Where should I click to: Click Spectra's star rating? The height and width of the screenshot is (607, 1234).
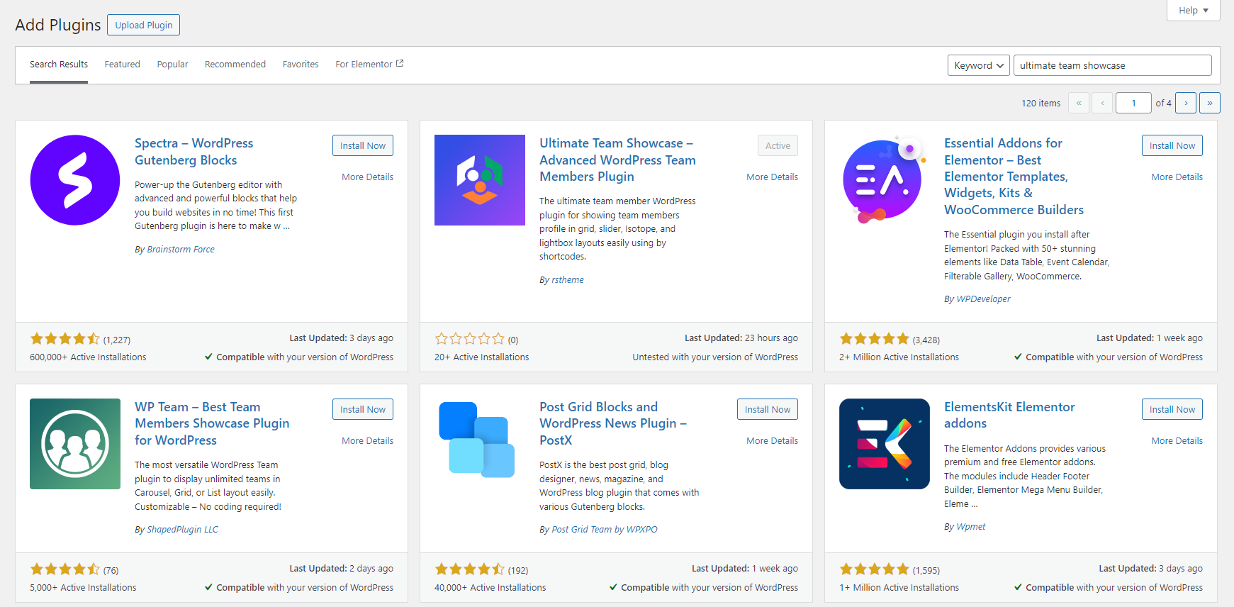click(x=65, y=339)
